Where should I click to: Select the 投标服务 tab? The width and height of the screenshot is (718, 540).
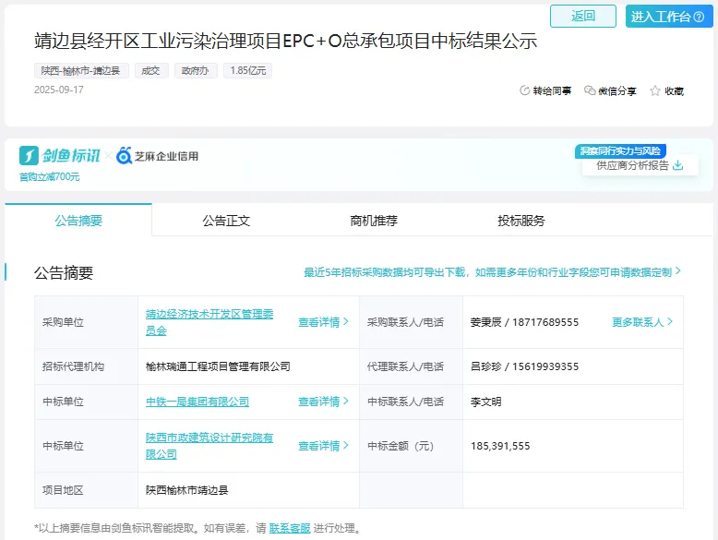click(521, 221)
